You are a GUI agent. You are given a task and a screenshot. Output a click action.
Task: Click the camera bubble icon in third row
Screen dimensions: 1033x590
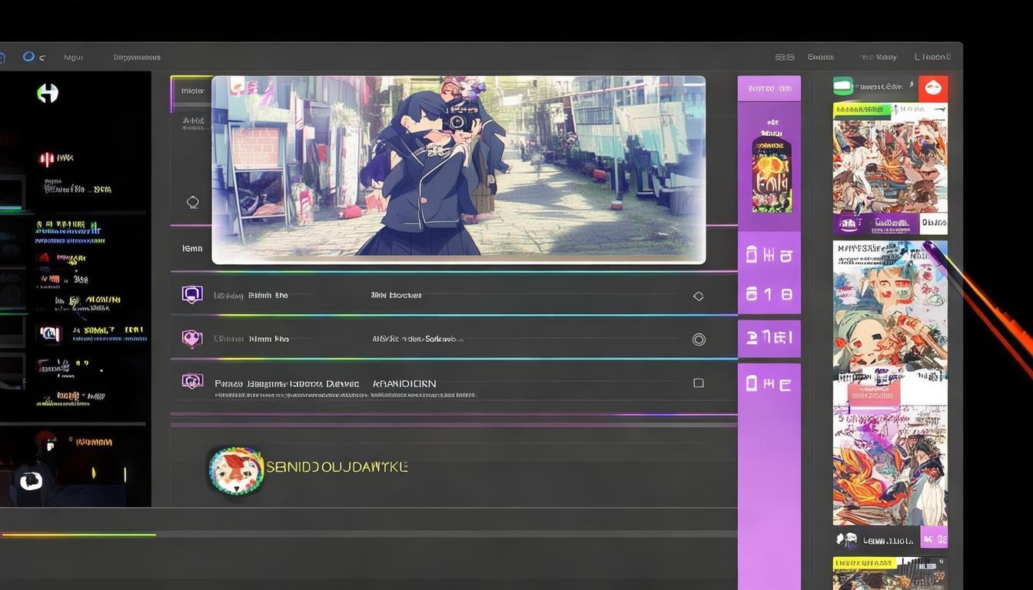click(192, 381)
